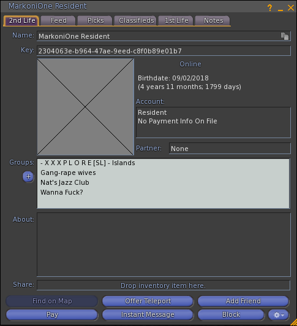Click the Name field
The width and height of the screenshot is (297, 326).
click(x=164, y=36)
